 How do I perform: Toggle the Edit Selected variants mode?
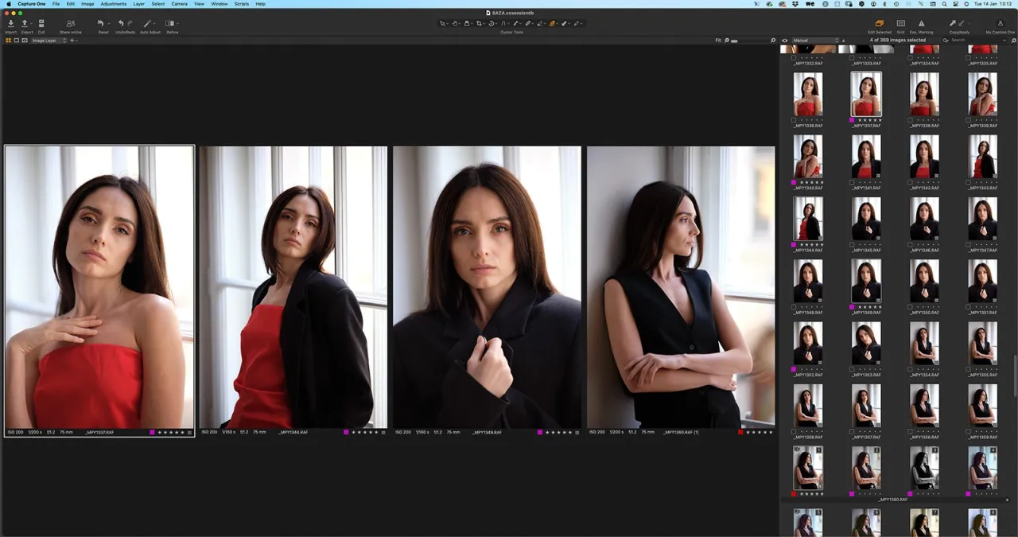coord(880,23)
